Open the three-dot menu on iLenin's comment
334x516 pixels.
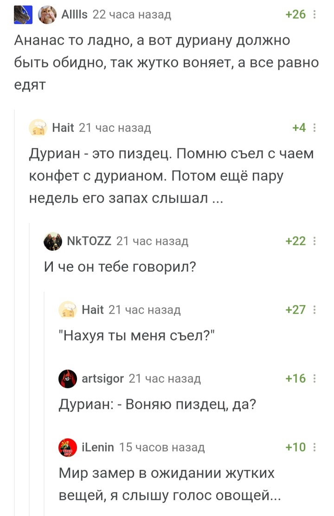[315, 447]
